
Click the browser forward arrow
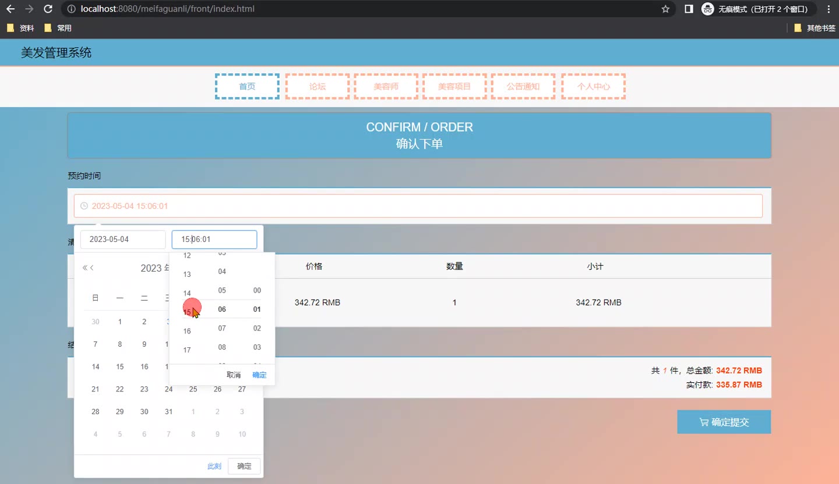[x=29, y=9]
